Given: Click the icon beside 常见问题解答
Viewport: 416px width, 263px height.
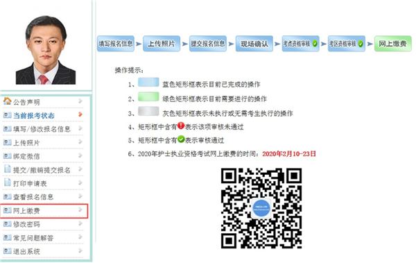Looking at the screenshot, I should [x=7, y=237].
